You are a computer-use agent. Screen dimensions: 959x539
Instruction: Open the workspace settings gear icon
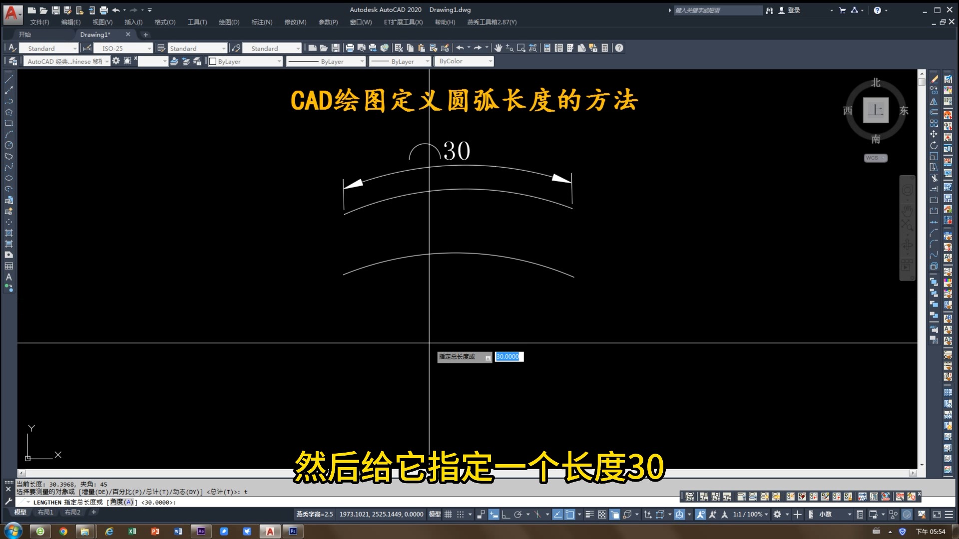click(x=116, y=61)
